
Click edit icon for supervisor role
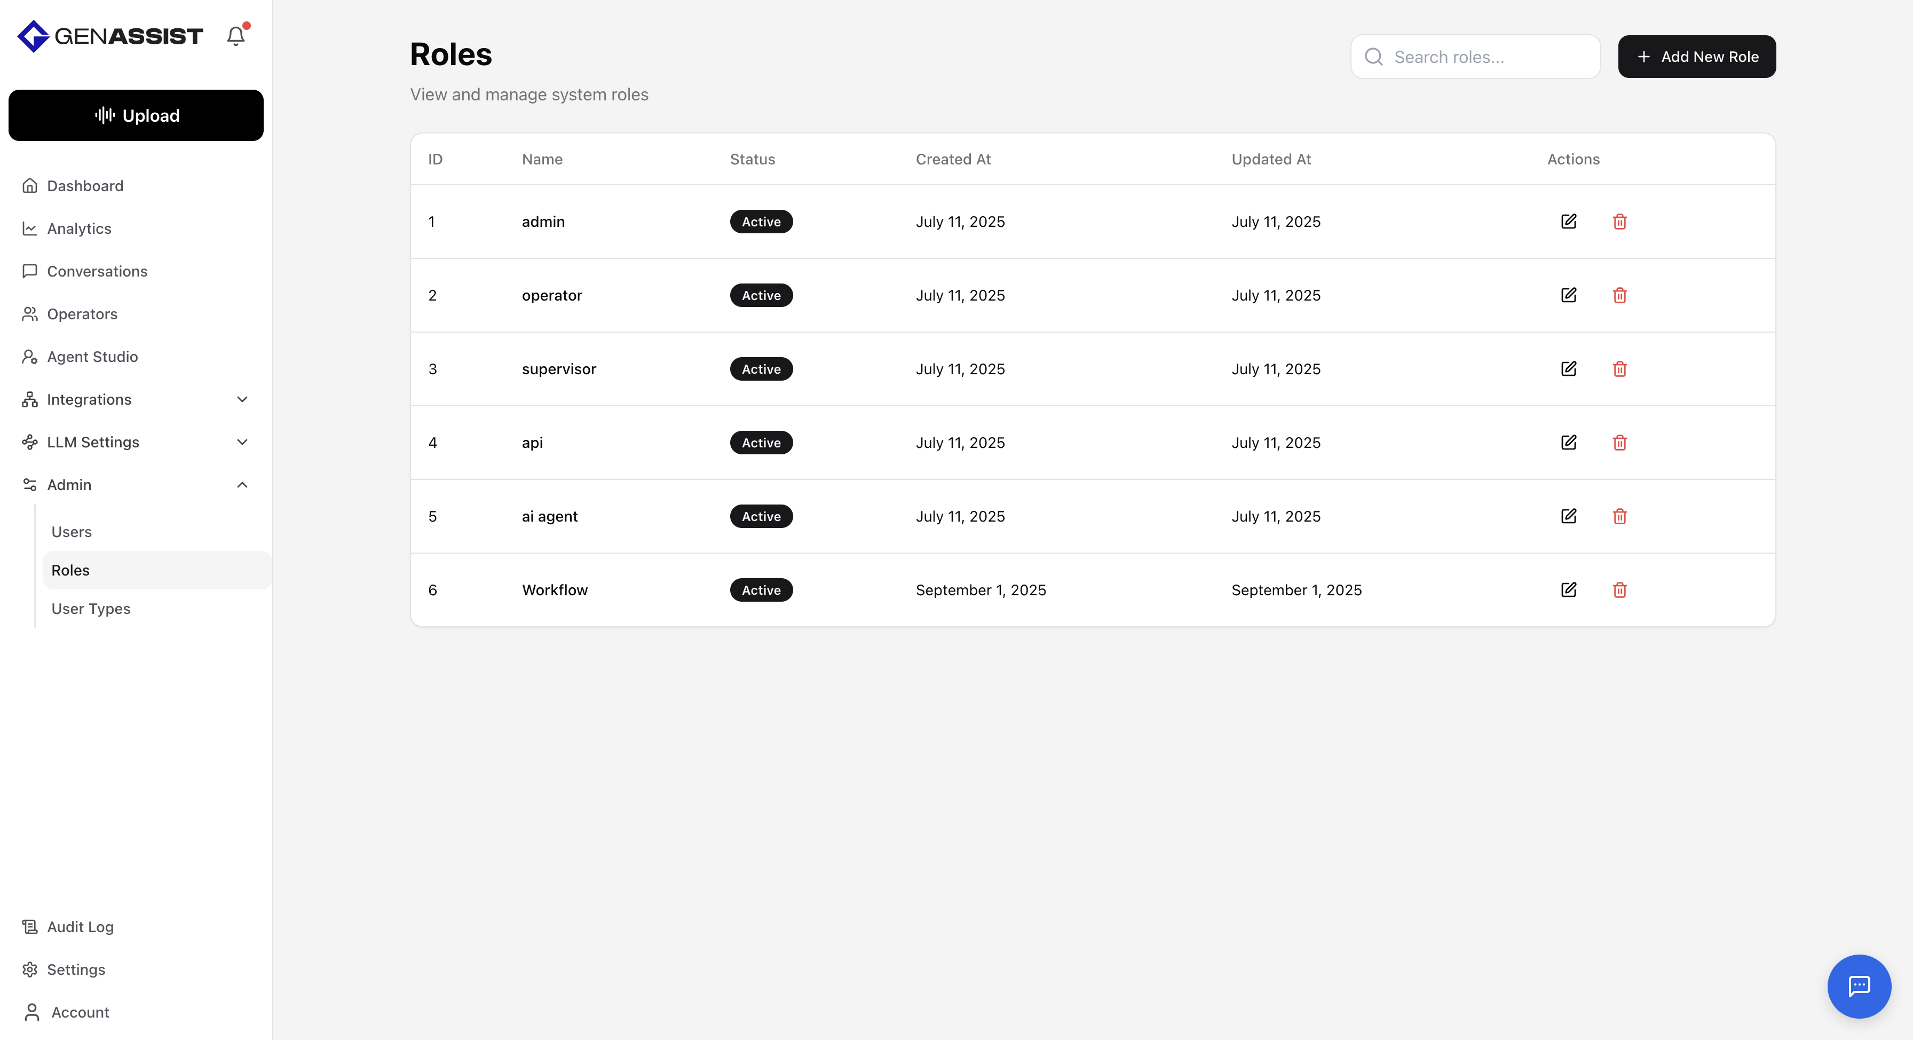tap(1568, 368)
